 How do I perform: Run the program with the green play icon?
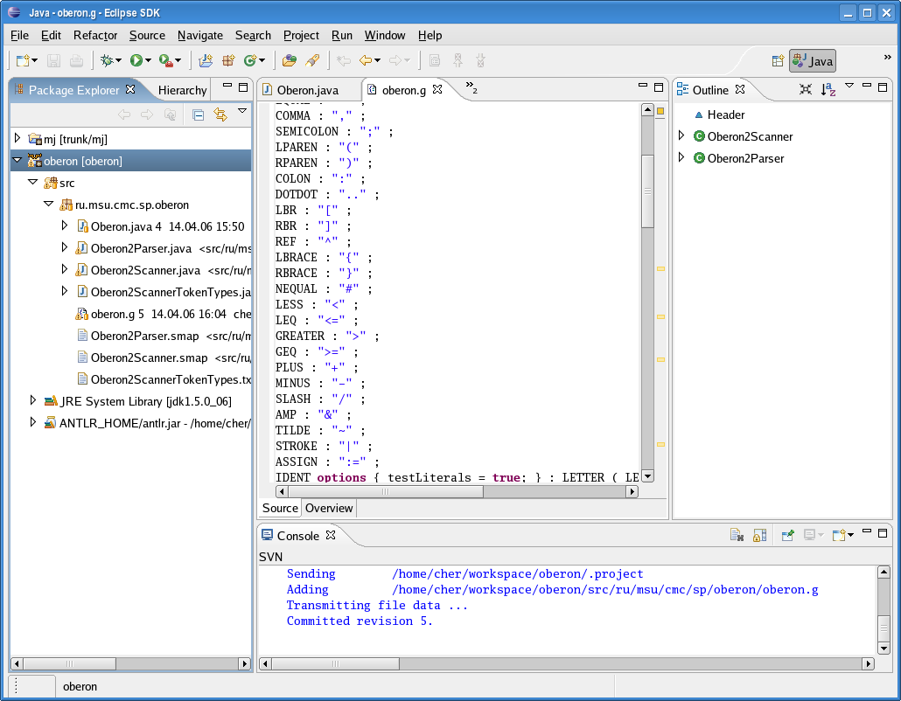pyautogui.click(x=136, y=60)
